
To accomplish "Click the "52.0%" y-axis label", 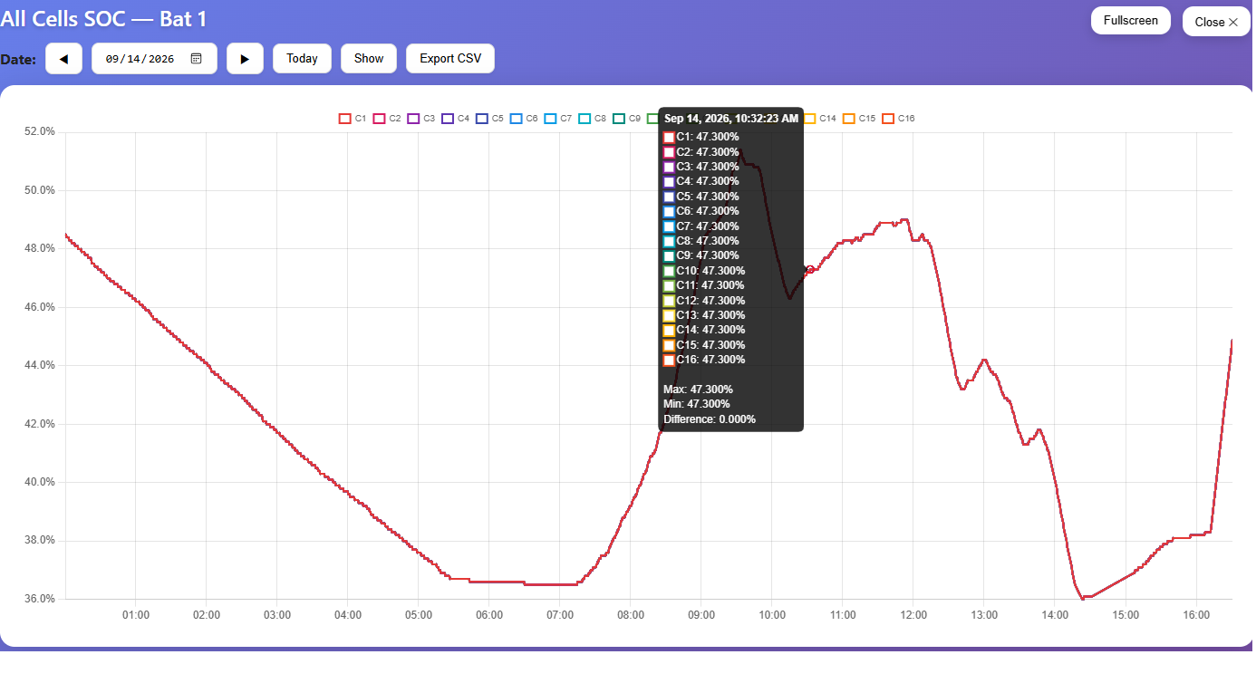I will 41,131.
